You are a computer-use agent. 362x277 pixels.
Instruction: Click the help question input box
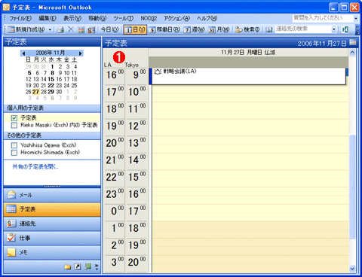click(323, 18)
